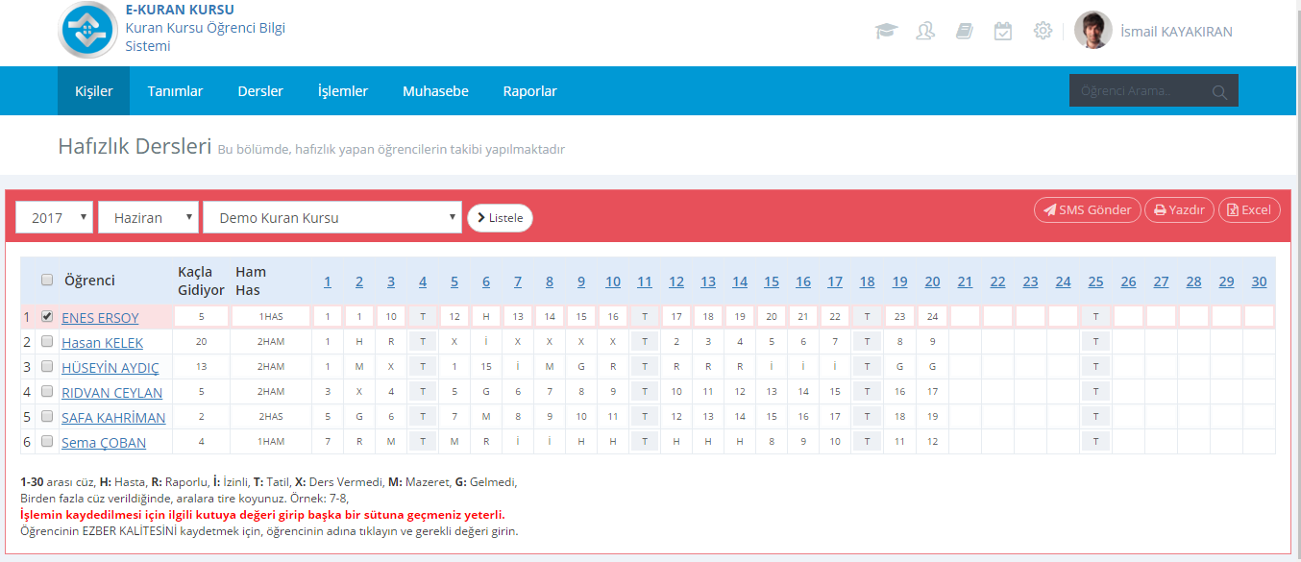Uncheck the ENES ERSOY row checkbox
The image size is (1301, 562).
(47, 316)
